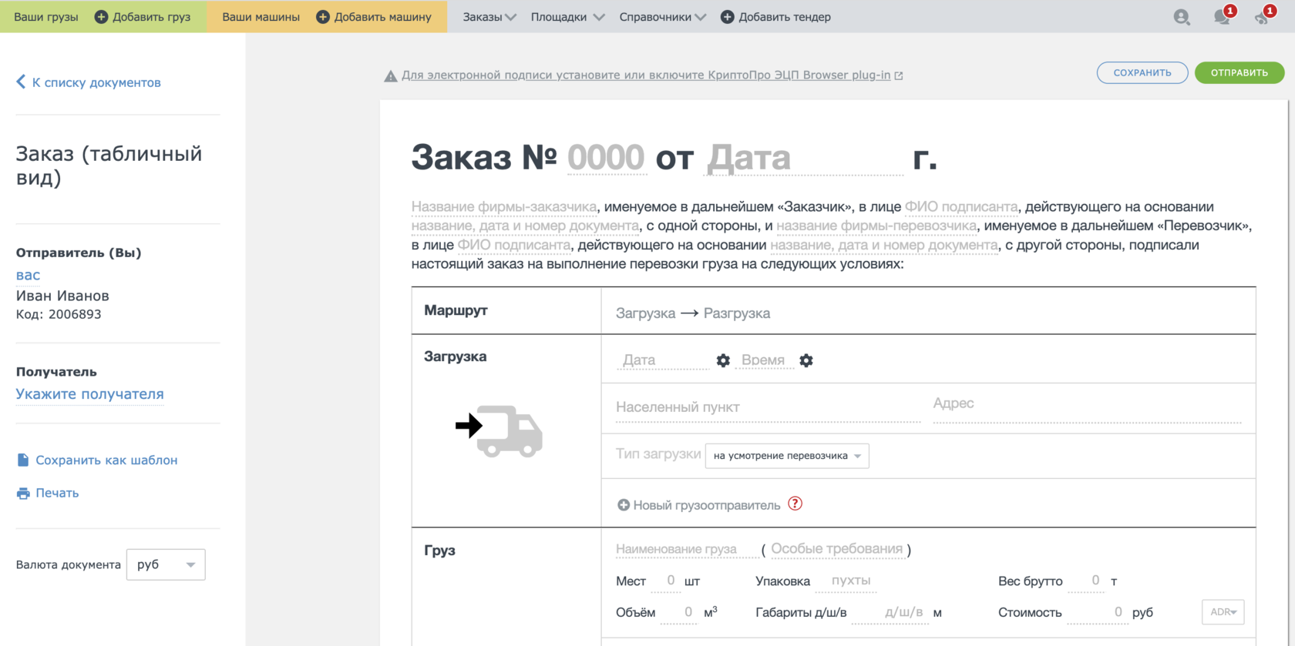
Task: Open the Заказы dropdown menu
Action: 489,17
